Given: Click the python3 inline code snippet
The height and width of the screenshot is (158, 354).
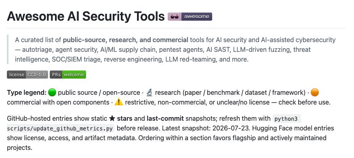Looking at the screenshot, I should tap(287, 119).
